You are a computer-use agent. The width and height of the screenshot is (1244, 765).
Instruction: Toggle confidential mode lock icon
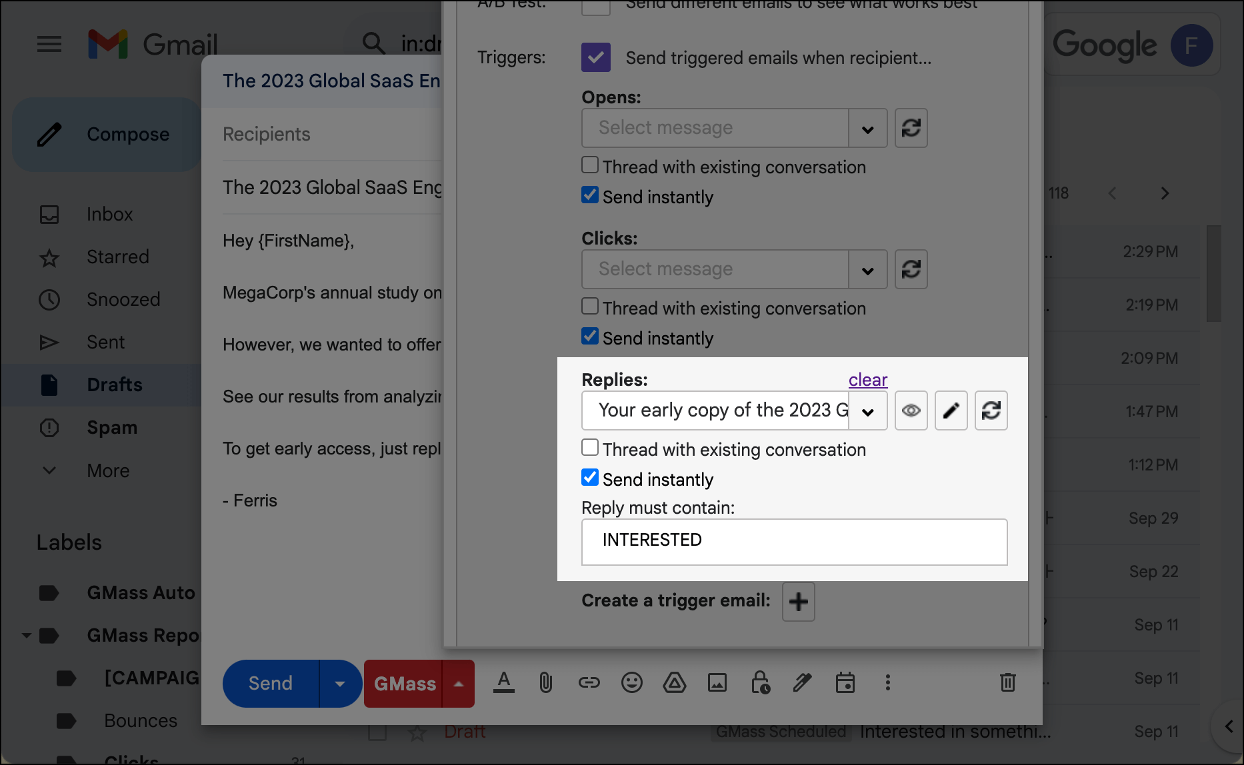pyautogui.click(x=760, y=682)
